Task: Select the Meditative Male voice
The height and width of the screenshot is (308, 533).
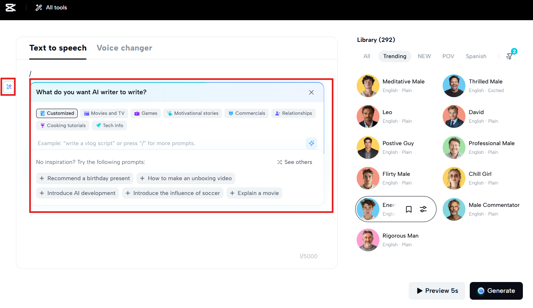Action: (396, 86)
